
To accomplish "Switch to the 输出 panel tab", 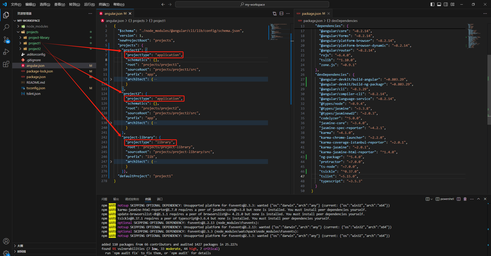I will point(116,199).
